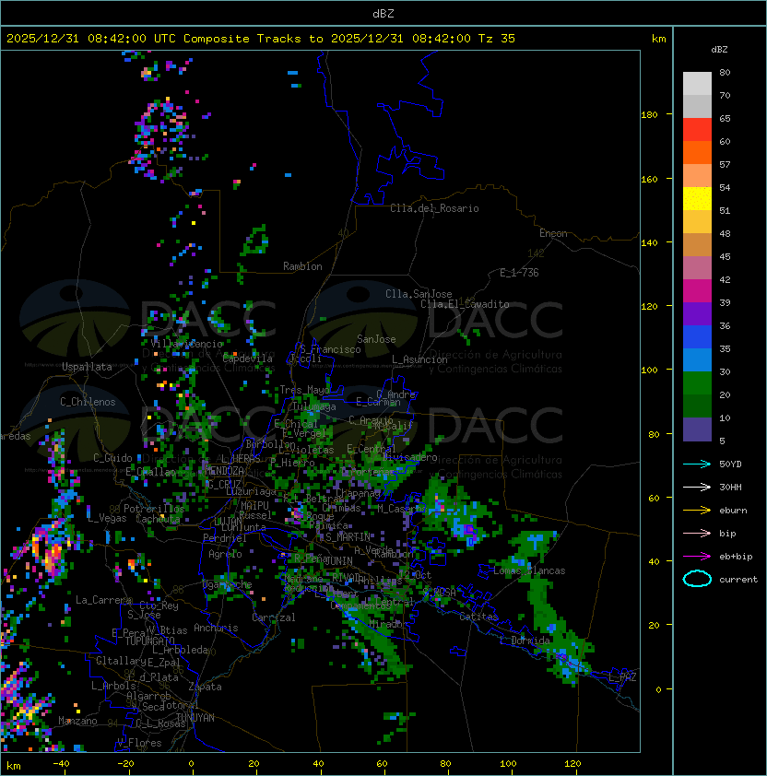Pick the red 60-65 dBZ swatch

click(697, 130)
